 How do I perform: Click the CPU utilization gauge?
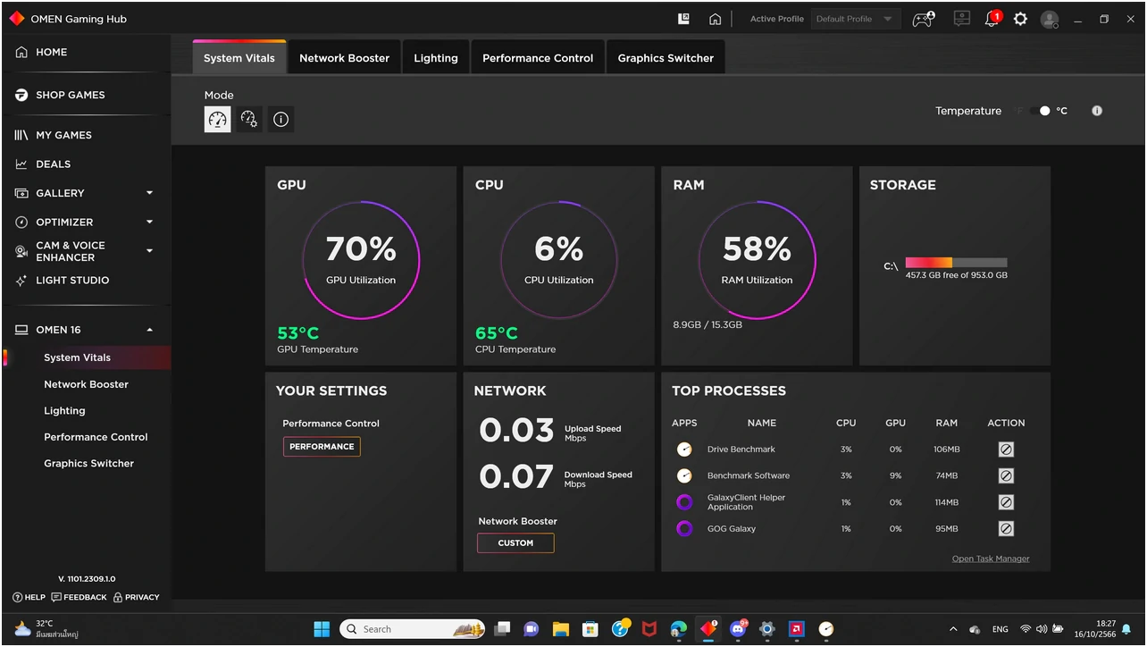tap(558, 260)
